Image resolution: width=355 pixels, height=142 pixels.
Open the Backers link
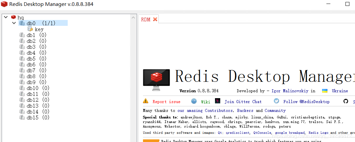tap(245, 111)
